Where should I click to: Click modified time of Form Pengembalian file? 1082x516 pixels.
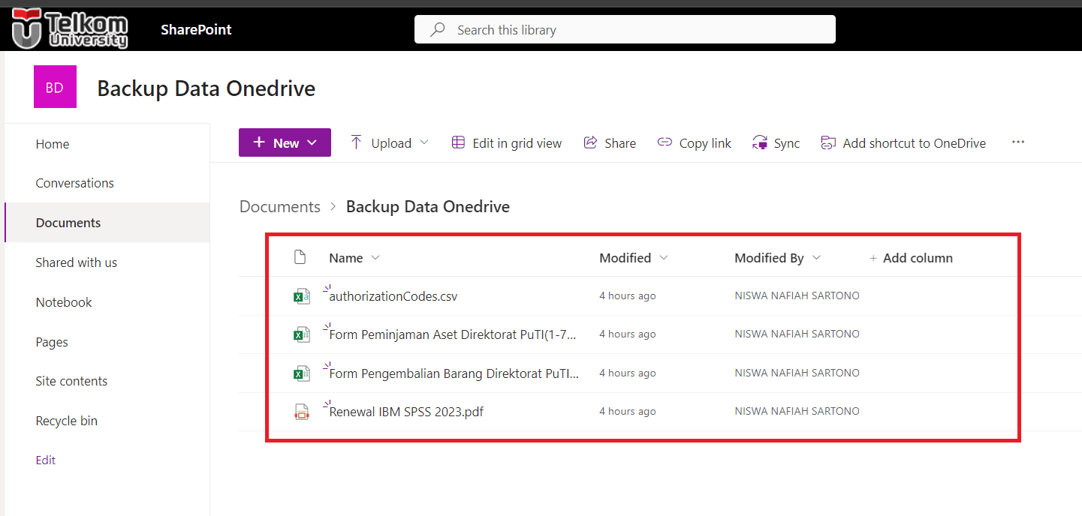click(628, 373)
